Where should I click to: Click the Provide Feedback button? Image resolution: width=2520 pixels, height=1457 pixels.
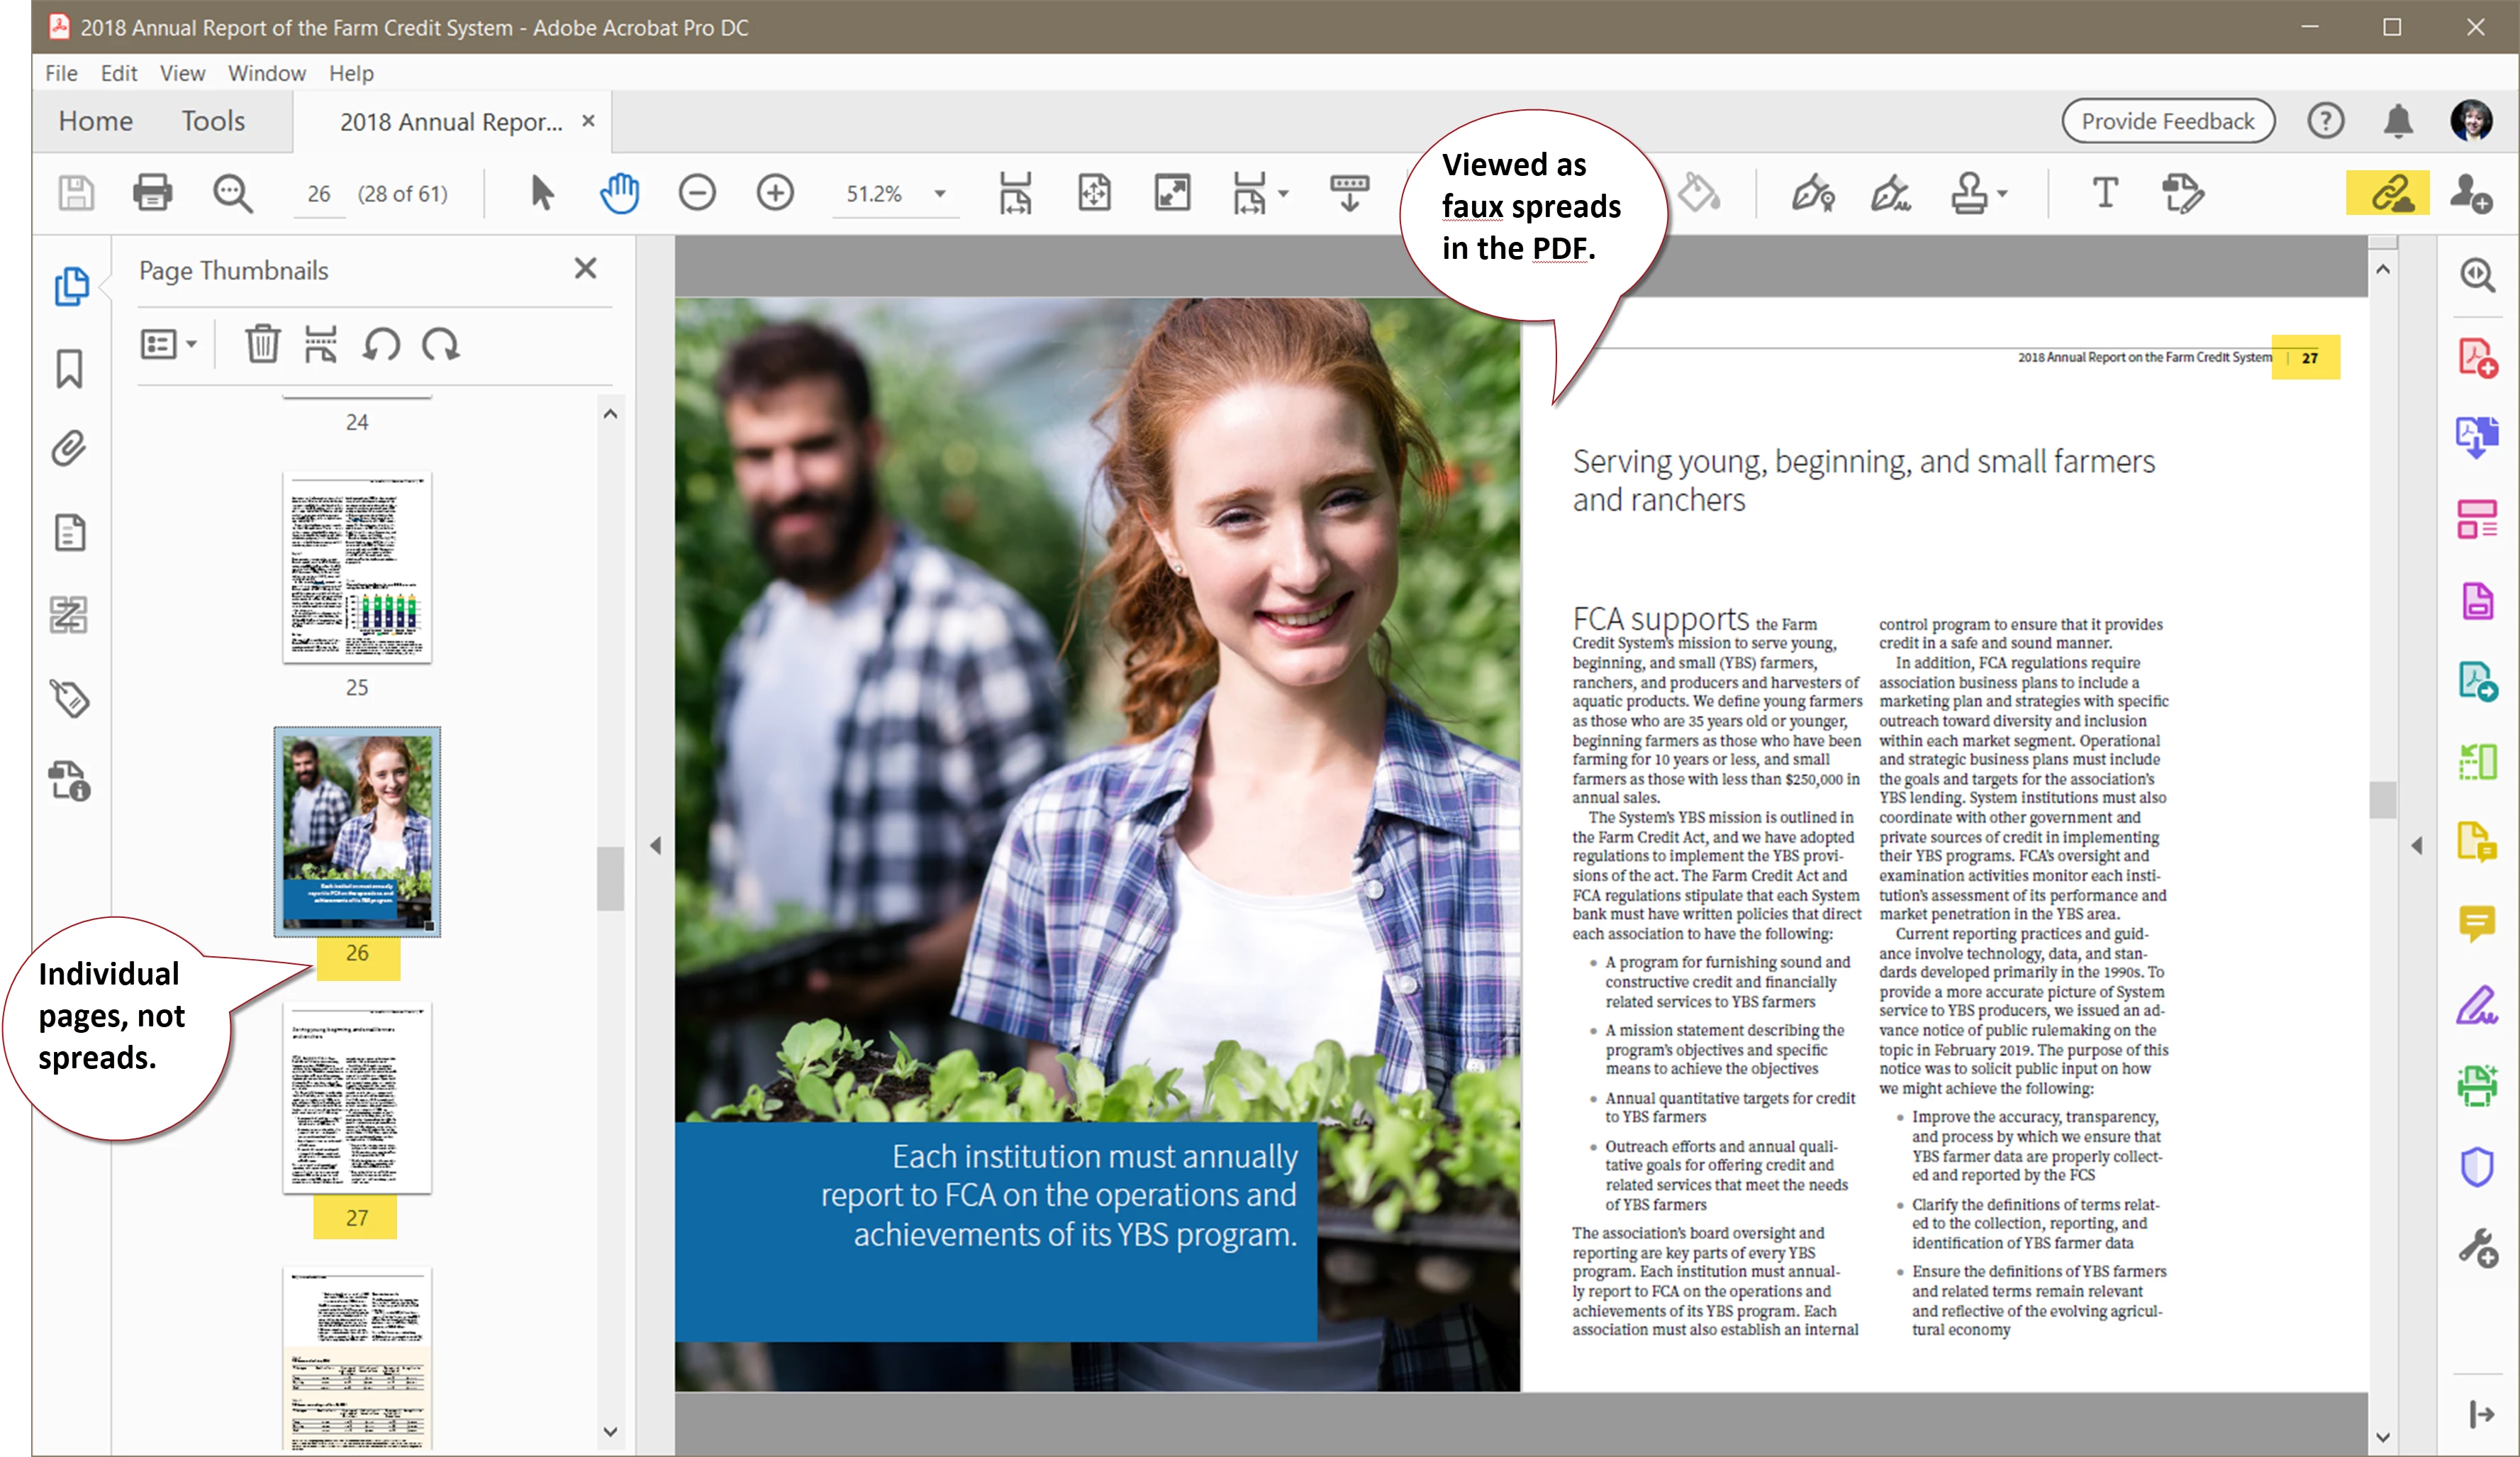[x=2168, y=121]
